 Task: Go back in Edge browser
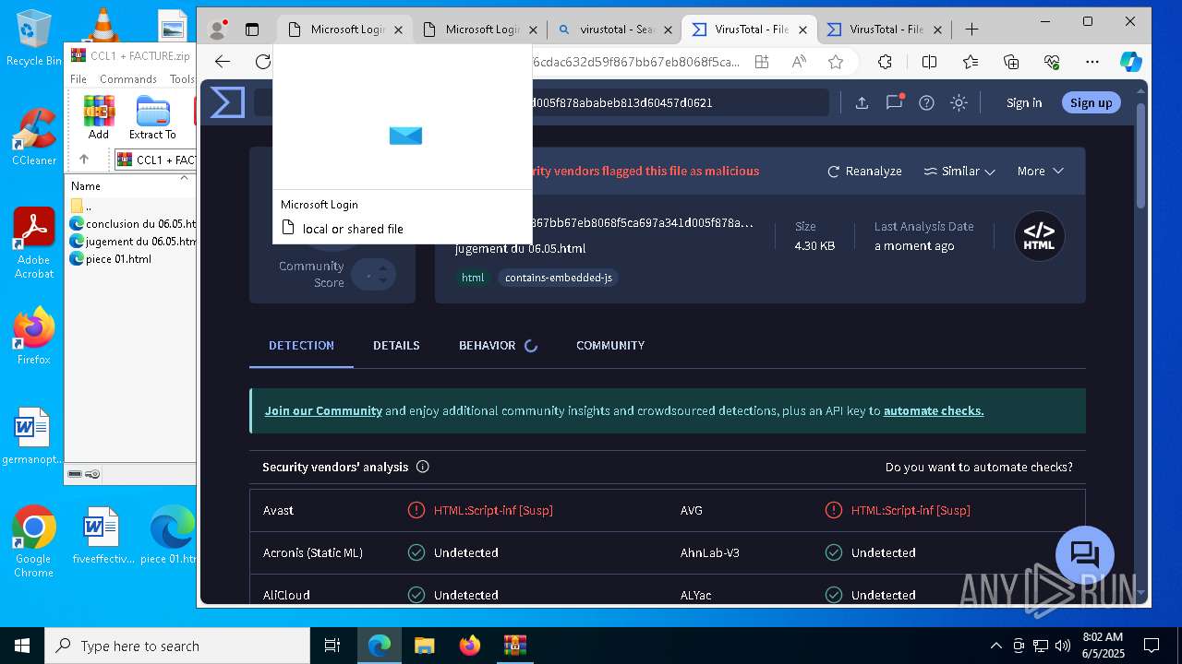(x=223, y=62)
